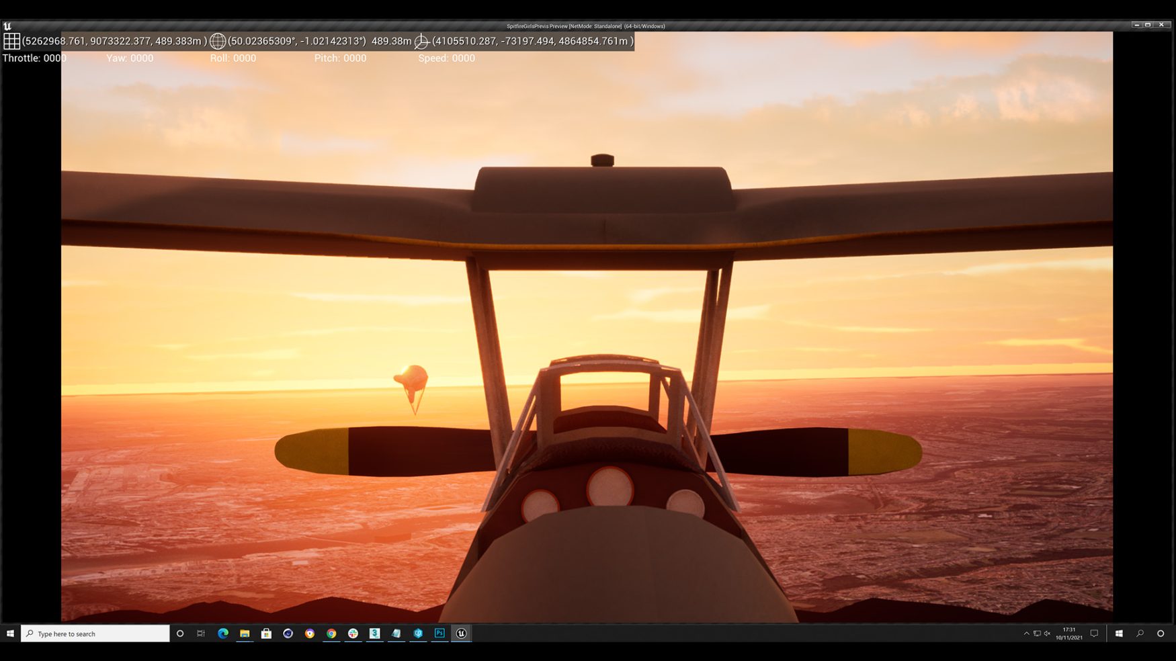Expand the hidden system tray icons chevron
1176x661 pixels.
point(1026,633)
